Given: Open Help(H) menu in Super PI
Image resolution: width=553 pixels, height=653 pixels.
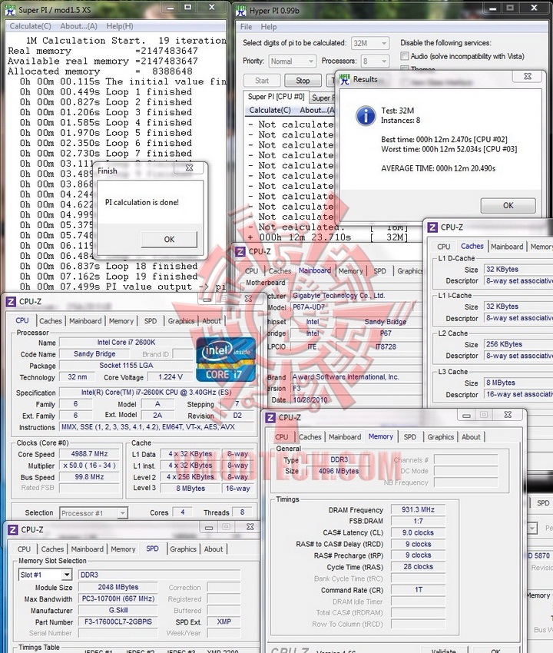Looking at the screenshot, I should (x=120, y=26).
